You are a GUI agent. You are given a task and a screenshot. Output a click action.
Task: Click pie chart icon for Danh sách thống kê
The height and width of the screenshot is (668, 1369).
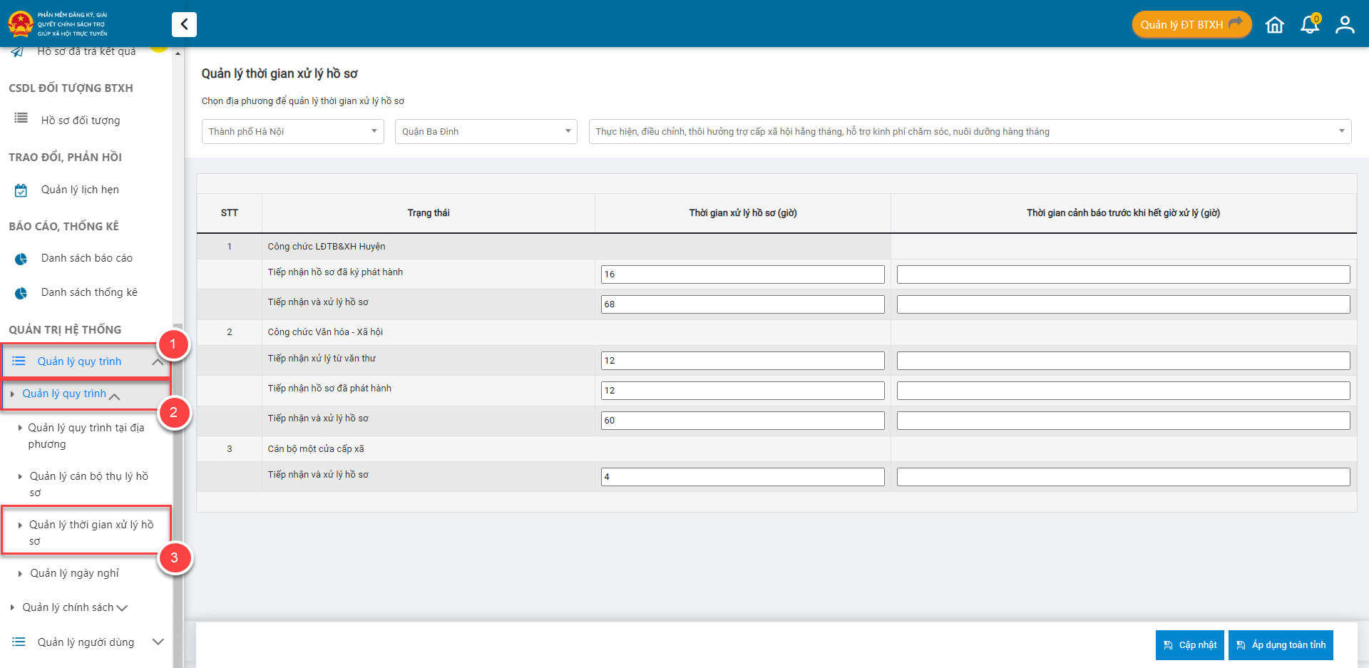pyautogui.click(x=21, y=293)
